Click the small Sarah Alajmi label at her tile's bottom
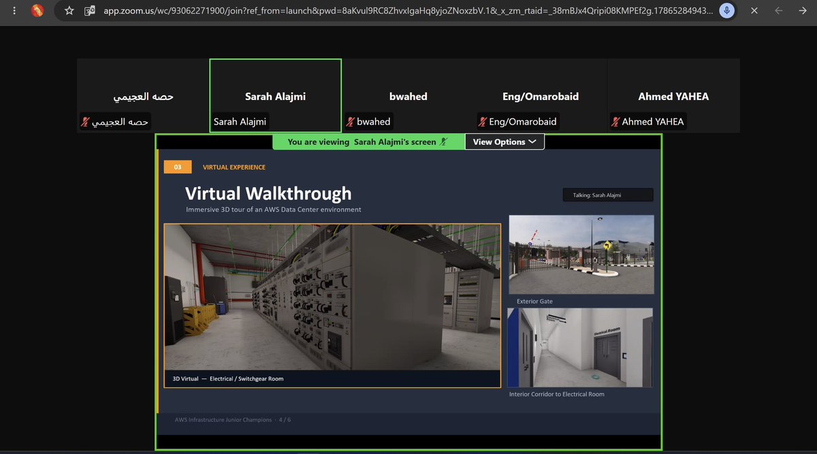 point(240,122)
